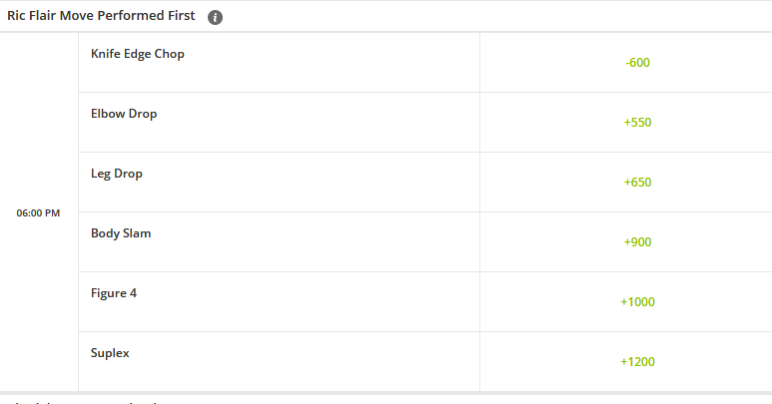
Task: Select Knife Edge Chop -600 odds
Action: [x=637, y=63]
